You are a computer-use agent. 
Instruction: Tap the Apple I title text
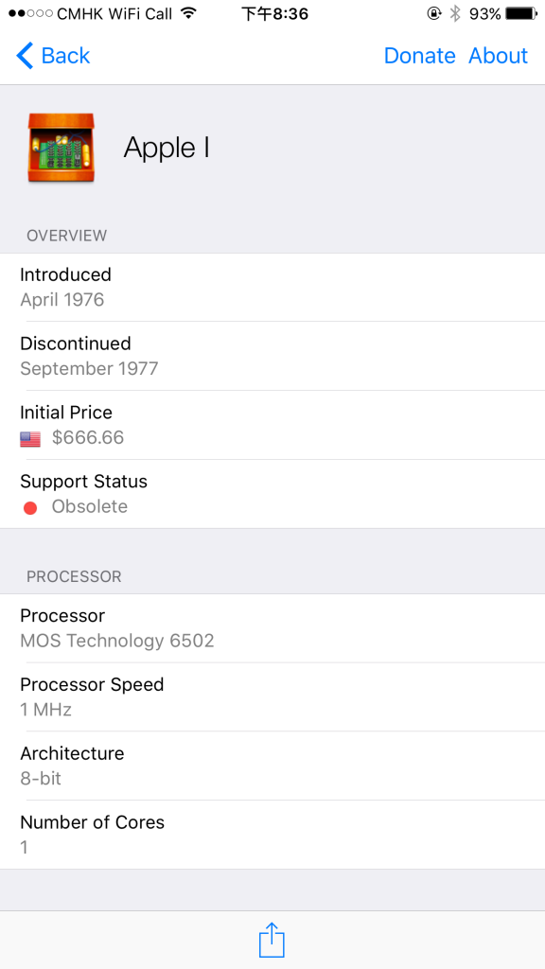pos(167,148)
